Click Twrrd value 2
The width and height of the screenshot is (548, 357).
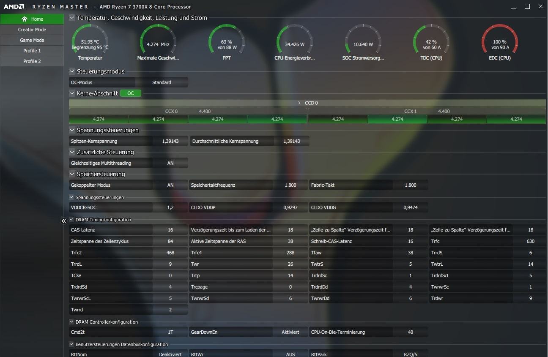170,310
